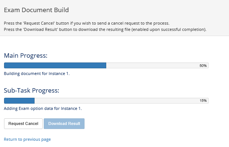Click the empty part of Sub-Task Progress bar
Image resolution: width=229 pixels, height=147 pixels.
click(118, 100)
